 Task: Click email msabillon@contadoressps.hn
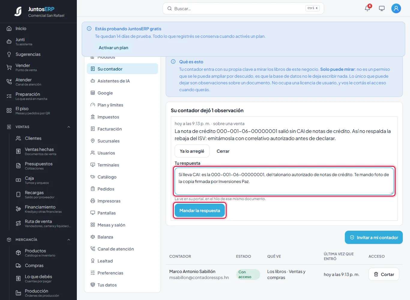(199, 277)
